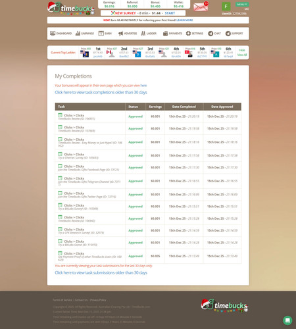Click the Easy Money or Just Hype task description

(90, 144)
